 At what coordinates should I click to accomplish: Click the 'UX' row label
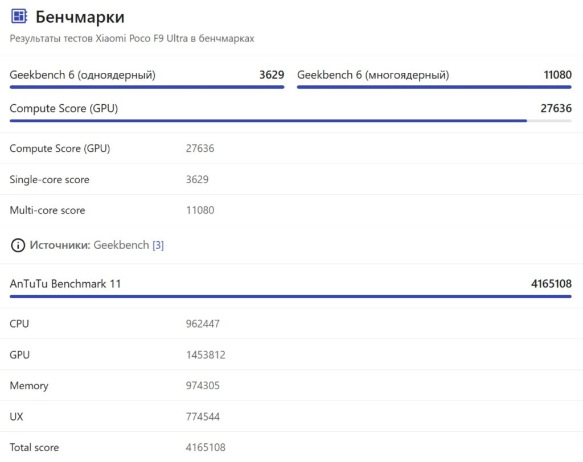point(17,416)
